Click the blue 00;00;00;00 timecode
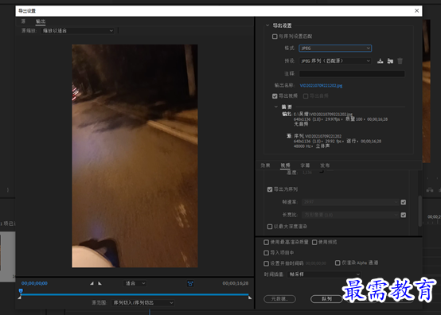 tap(34, 283)
